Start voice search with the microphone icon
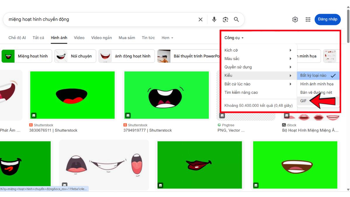Viewport: 350px width, 197px height. coord(214,20)
